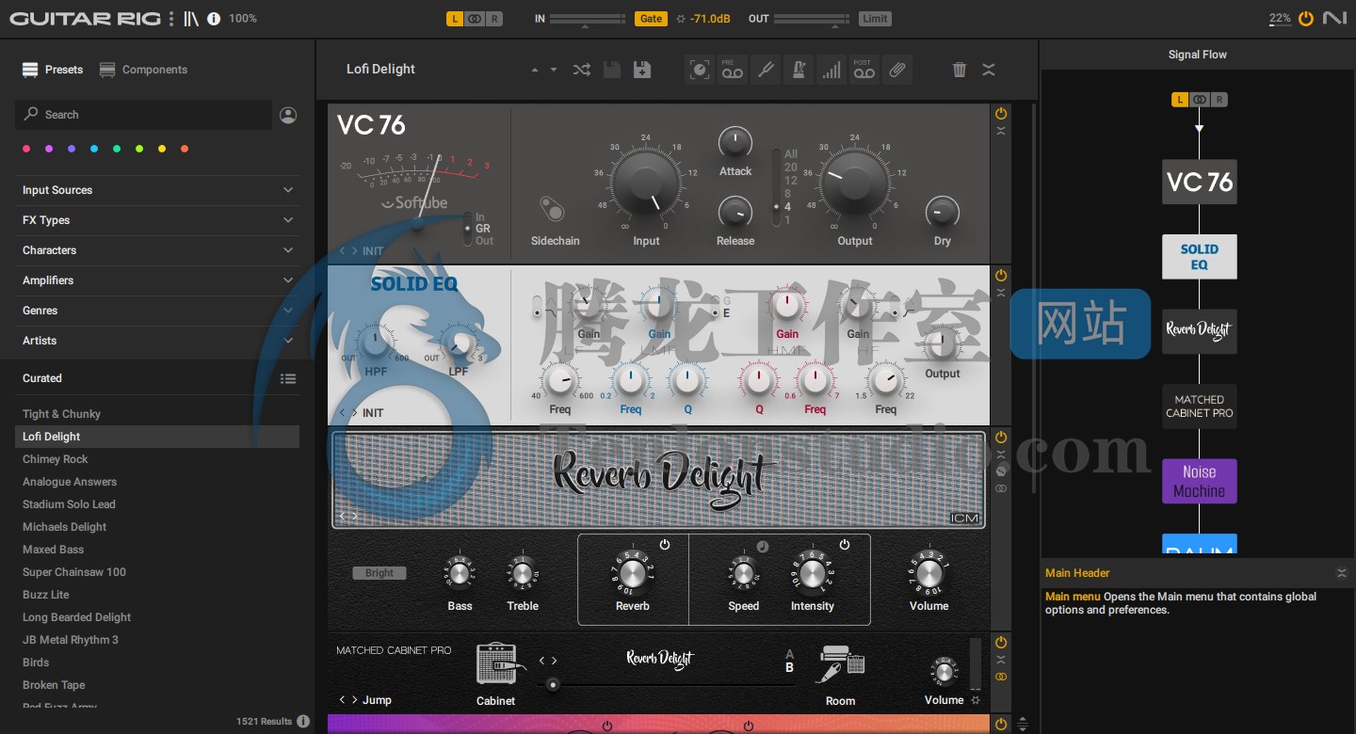Toggle the output Limit button
The width and height of the screenshot is (1356, 734).
pos(875,19)
